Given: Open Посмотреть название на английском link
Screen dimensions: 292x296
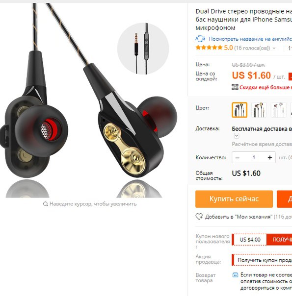Looking at the screenshot, I should [250, 39].
